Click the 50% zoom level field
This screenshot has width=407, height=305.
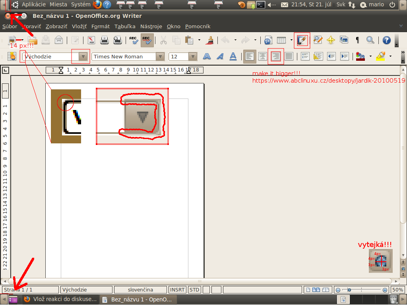pos(397,290)
